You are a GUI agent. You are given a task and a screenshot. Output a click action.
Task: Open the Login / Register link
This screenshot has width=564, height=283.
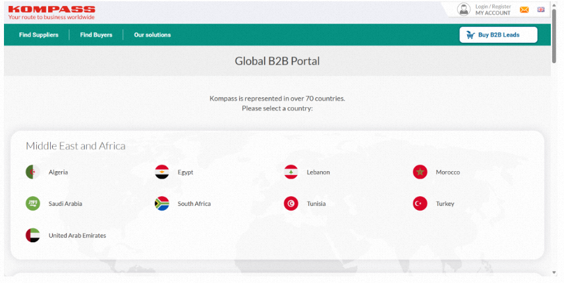pos(493,6)
